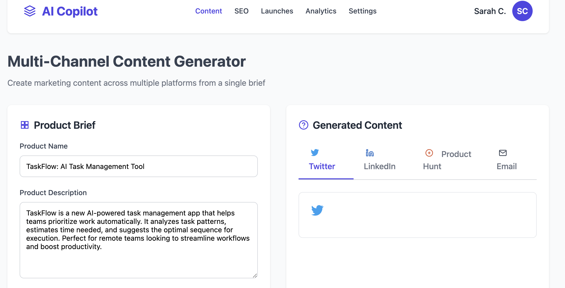
Task: Click the AI Copilot layers logo icon
Action: coord(30,11)
